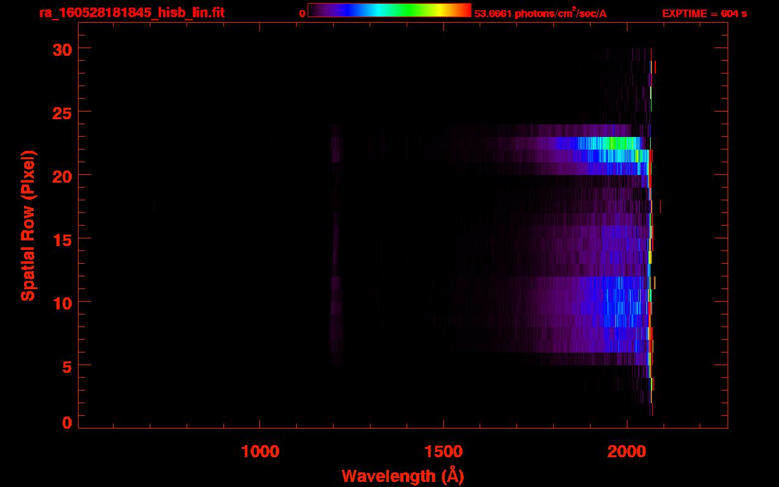779x487 pixels.
Task: Click the spatial row tick label 15
Action: [61, 239]
